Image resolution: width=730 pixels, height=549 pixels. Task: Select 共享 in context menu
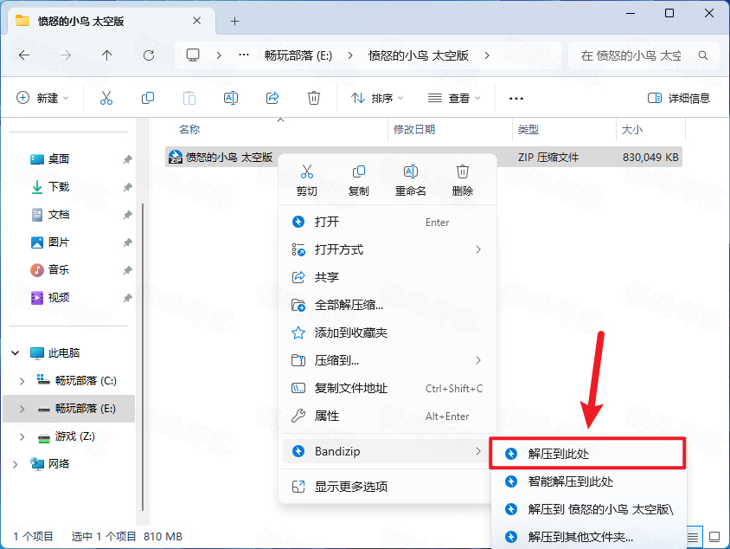click(387, 277)
